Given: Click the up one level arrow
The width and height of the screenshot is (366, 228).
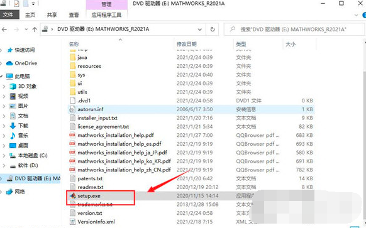Looking at the screenshot, I should (x=35, y=30).
